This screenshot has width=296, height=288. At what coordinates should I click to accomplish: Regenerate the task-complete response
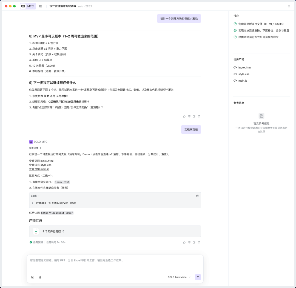[199, 242]
